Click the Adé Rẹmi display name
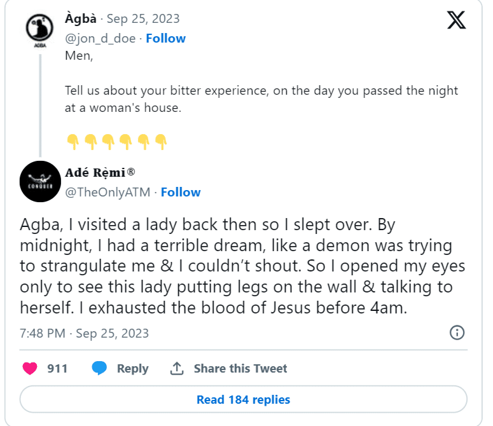 100,172
